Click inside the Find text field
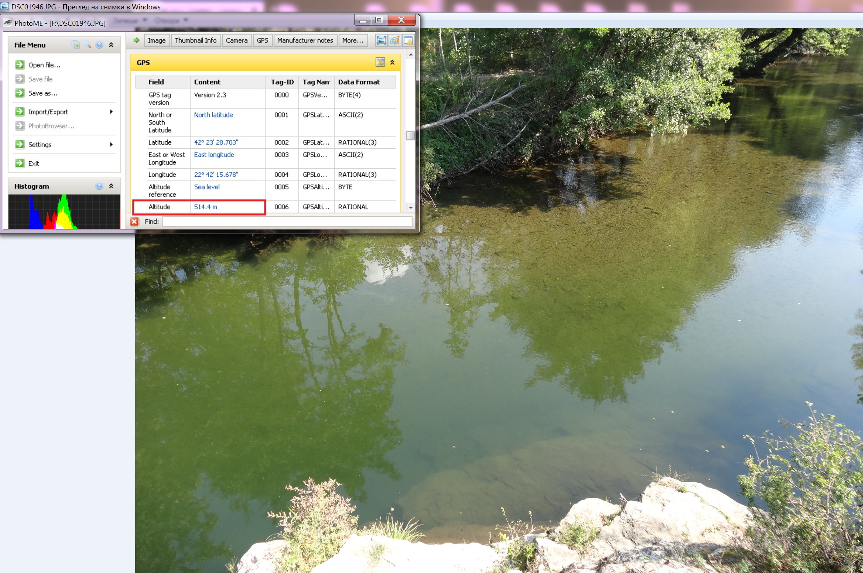The height and width of the screenshot is (573, 863). pos(287,222)
